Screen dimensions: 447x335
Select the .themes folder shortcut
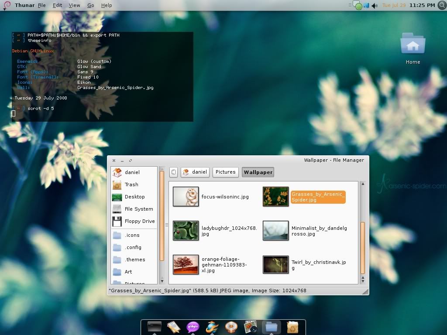[x=134, y=260]
